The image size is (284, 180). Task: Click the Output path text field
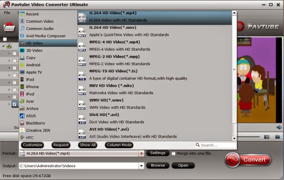click(x=79, y=166)
